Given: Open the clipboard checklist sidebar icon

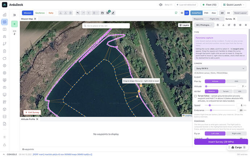Looking at the screenshot, I should (4, 51).
